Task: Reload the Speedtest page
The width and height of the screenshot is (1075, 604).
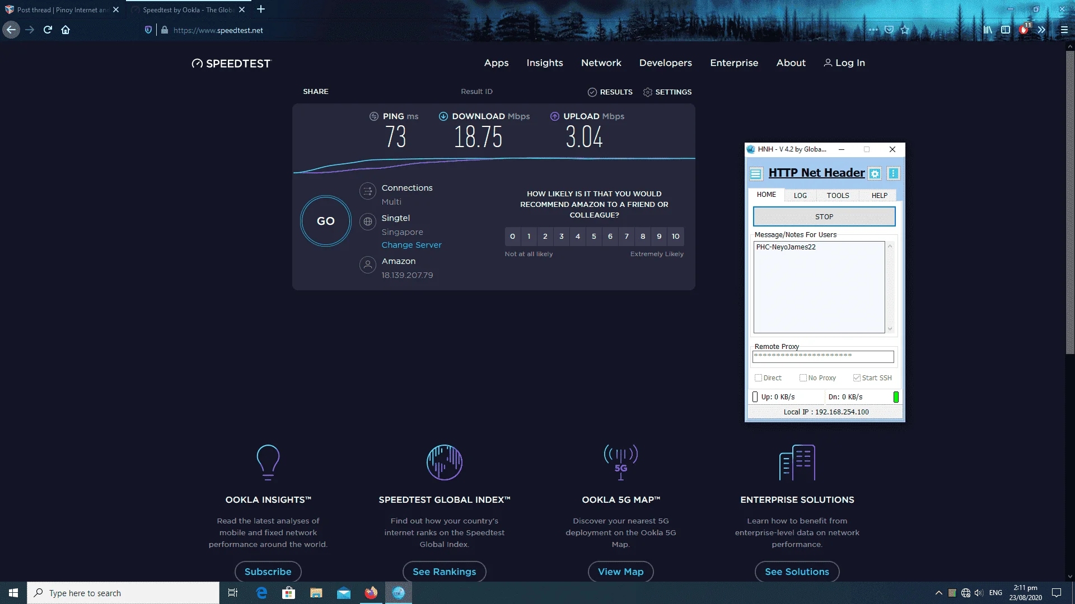Action: pos(48,30)
